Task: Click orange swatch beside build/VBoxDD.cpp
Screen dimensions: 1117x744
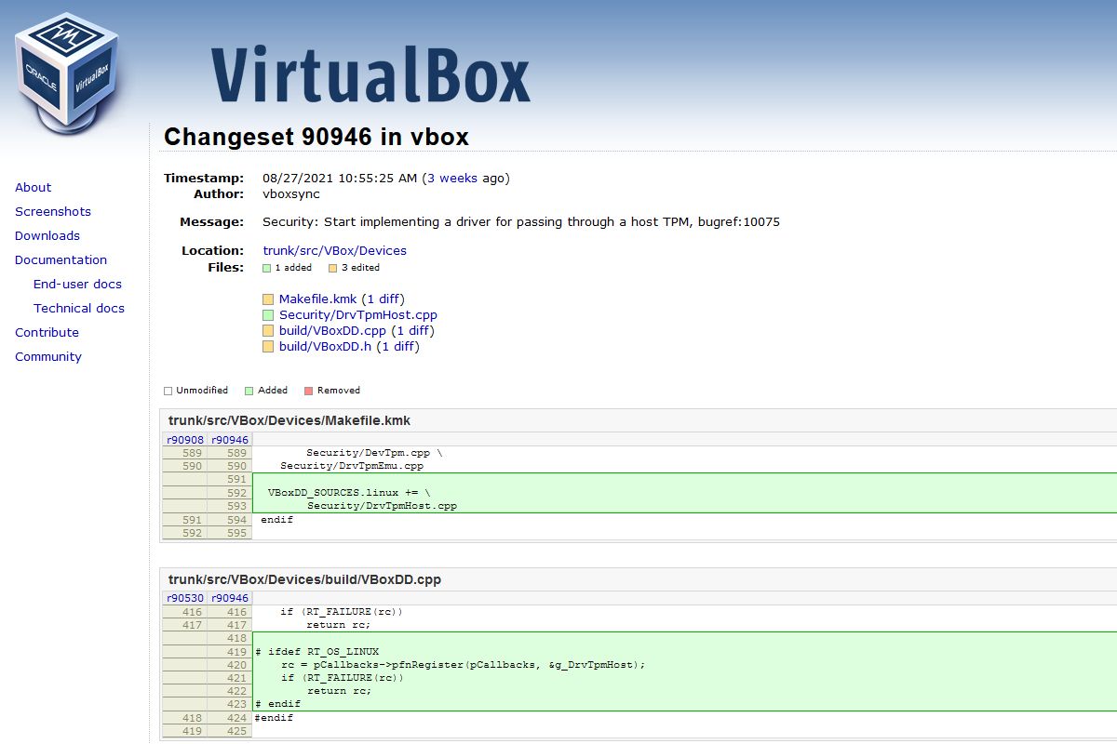Action: (x=268, y=331)
